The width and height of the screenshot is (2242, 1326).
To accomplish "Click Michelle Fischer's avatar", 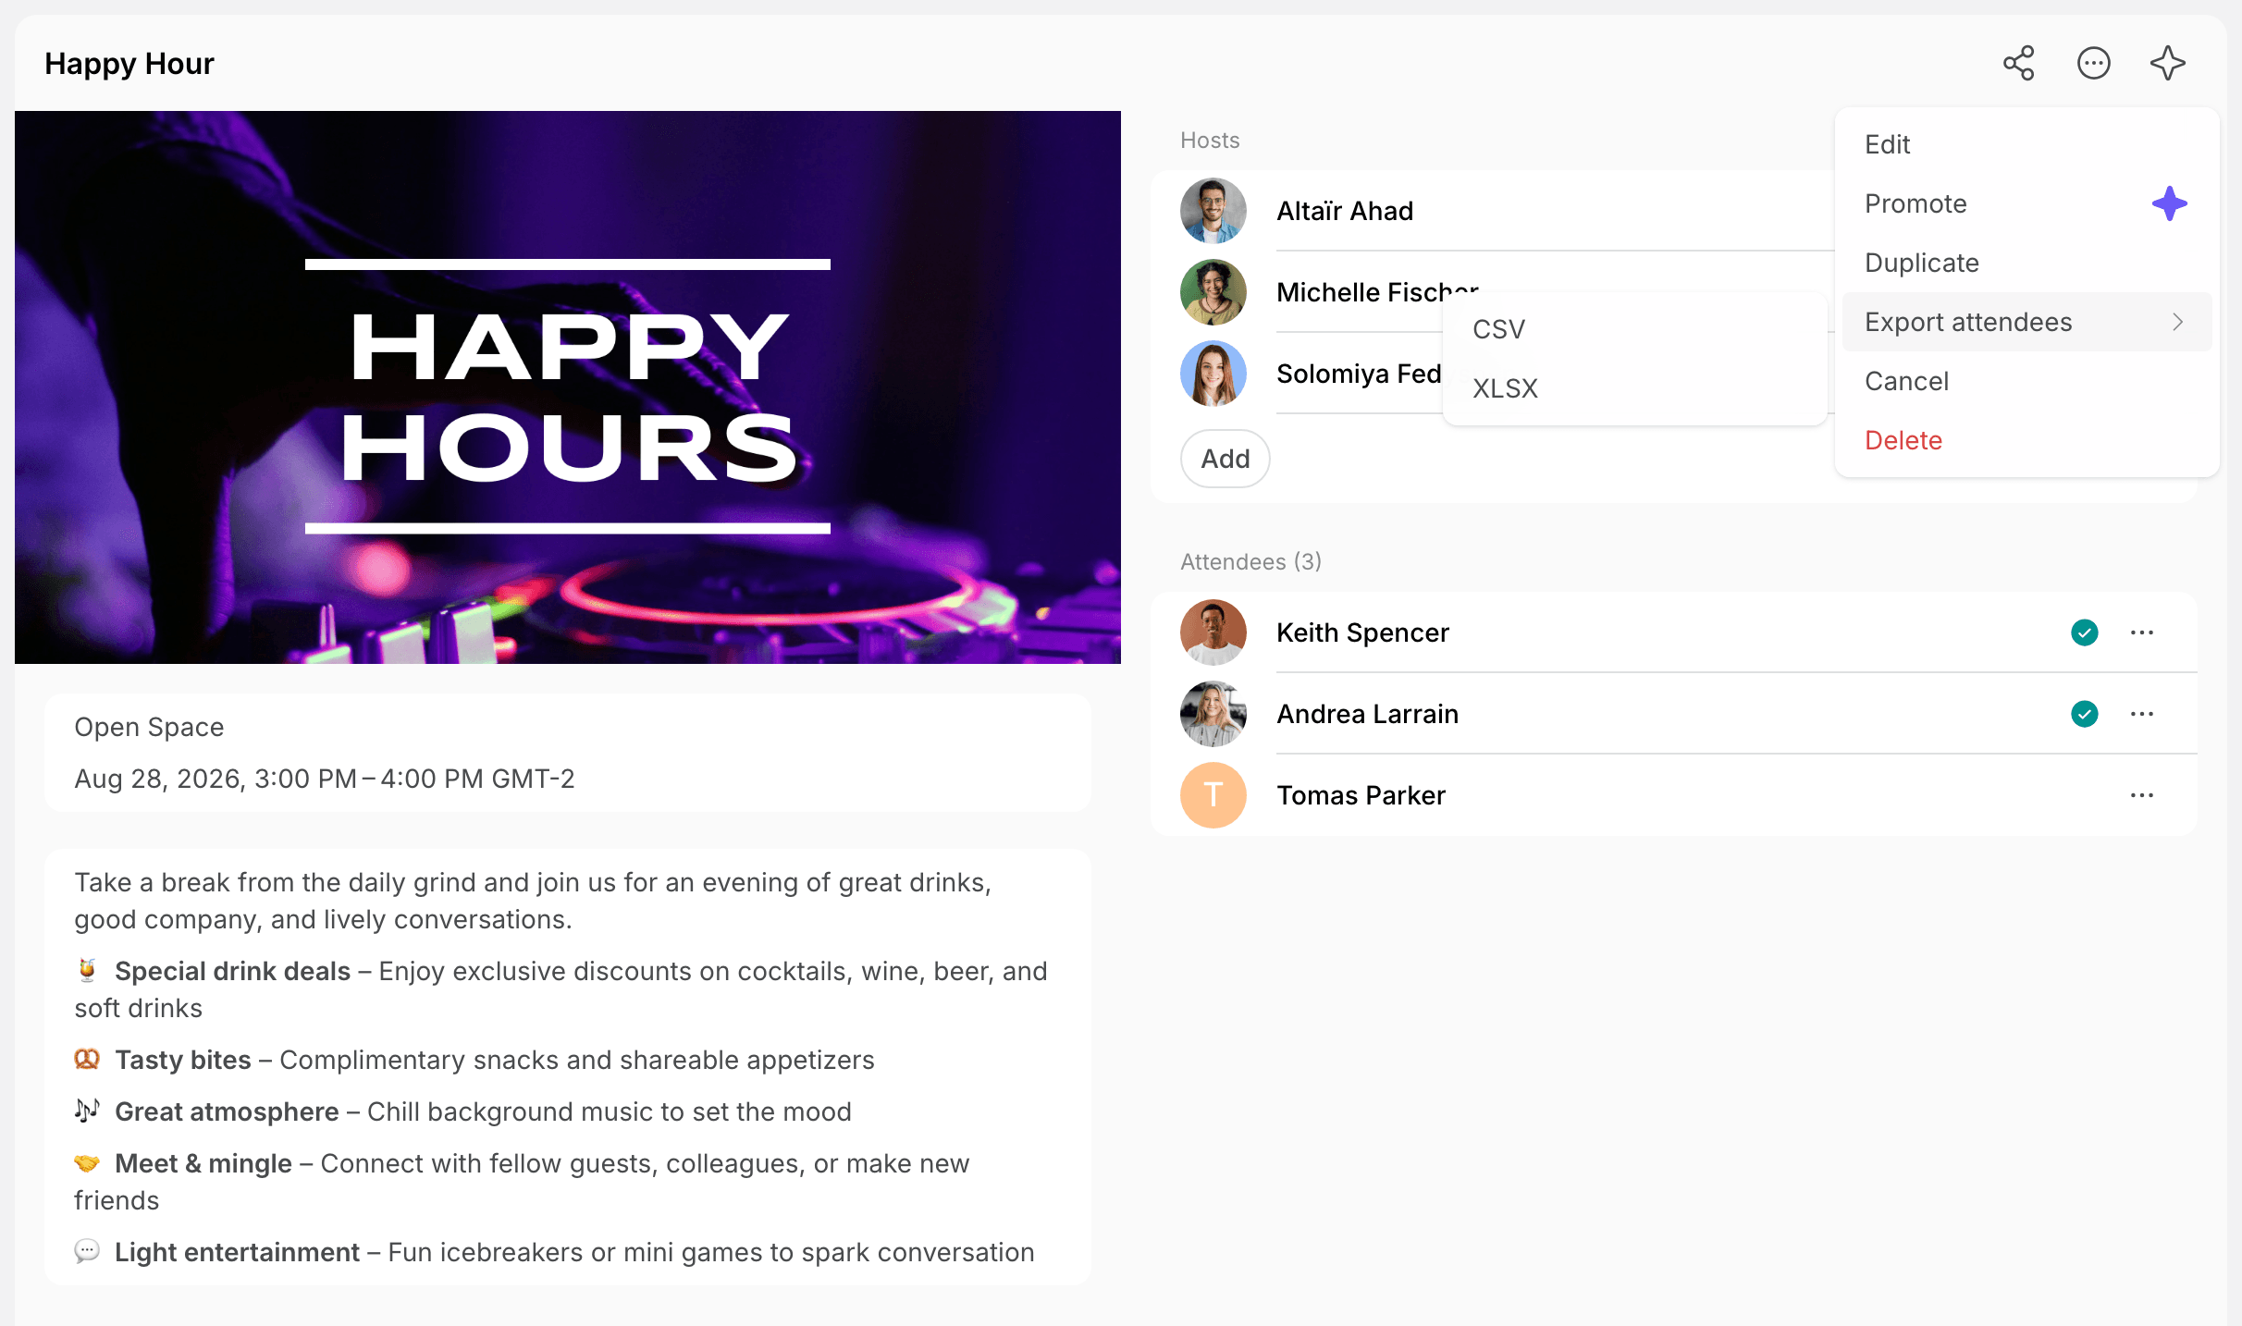I will tap(1213, 292).
